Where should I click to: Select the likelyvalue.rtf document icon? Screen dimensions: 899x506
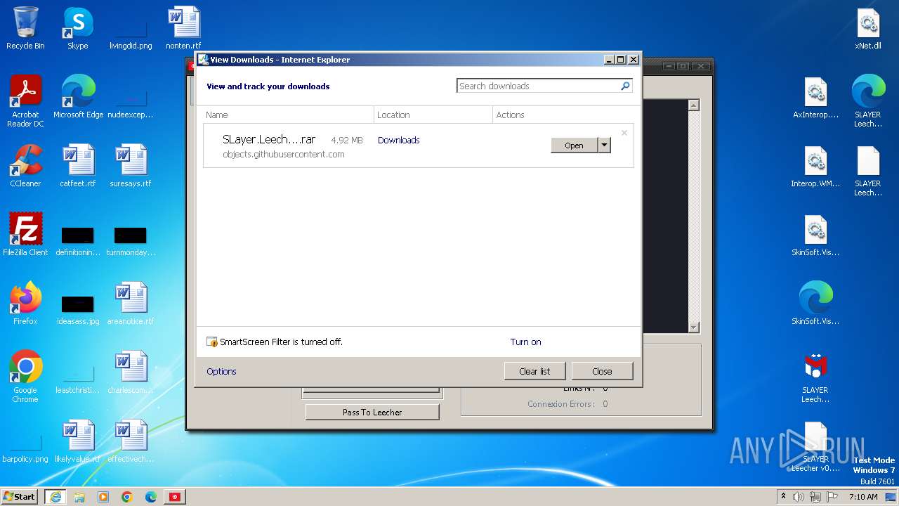(78, 441)
